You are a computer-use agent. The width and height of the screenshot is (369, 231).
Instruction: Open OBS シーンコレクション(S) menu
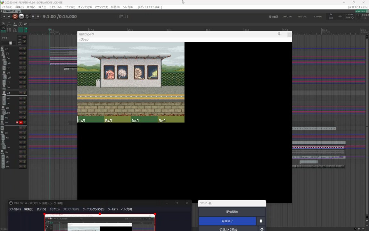tap(93, 209)
